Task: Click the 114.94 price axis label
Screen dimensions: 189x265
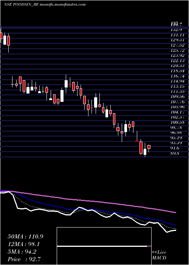Action: tap(178, 81)
